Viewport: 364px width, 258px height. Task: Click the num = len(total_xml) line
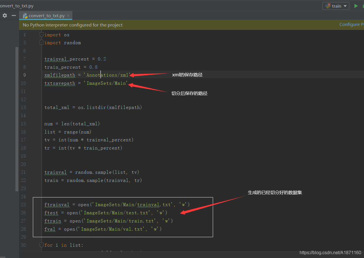click(x=72, y=124)
